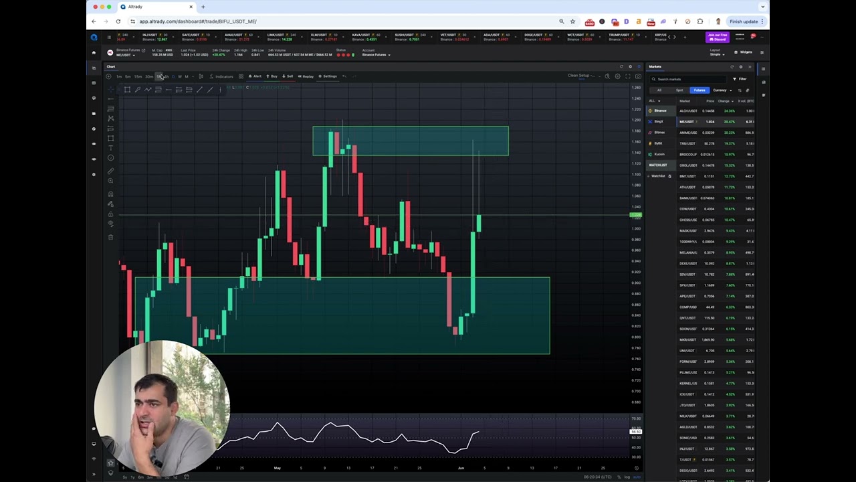Viewport: 856px width, 482px height.
Task: Refresh the Markets panel
Action: 732,67
